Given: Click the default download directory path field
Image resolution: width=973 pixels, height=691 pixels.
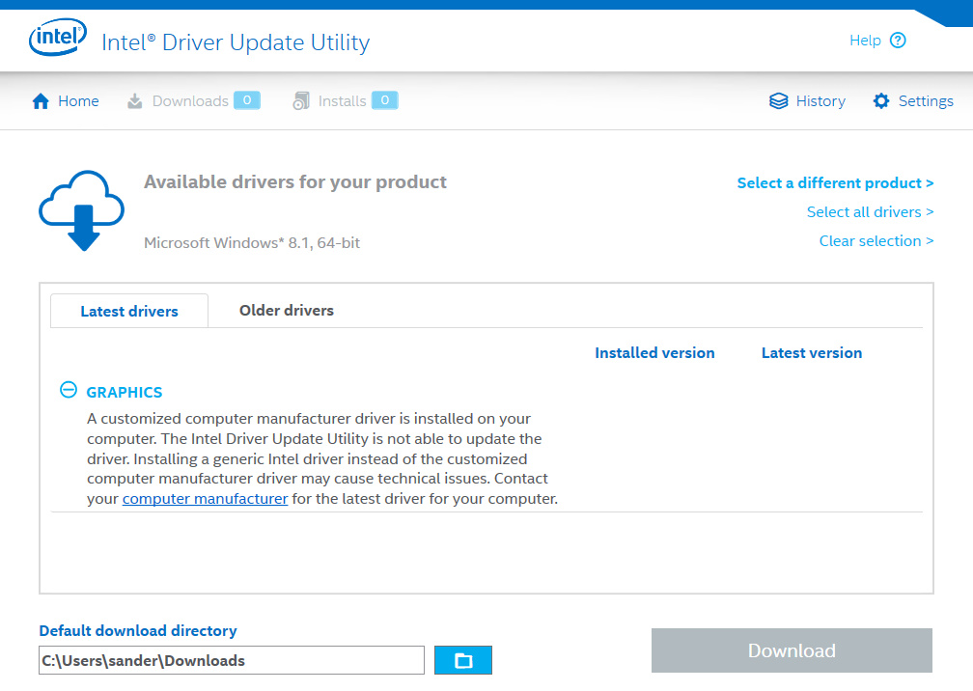Looking at the screenshot, I should coord(232,660).
